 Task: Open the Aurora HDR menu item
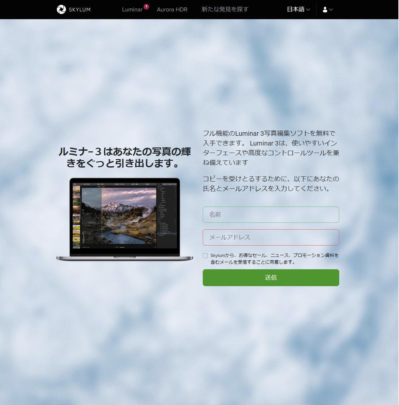tap(172, 9)
